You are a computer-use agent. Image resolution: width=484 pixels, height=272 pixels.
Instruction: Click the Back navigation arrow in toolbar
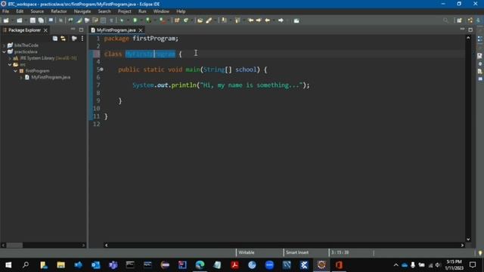click(x=267, y=20)
